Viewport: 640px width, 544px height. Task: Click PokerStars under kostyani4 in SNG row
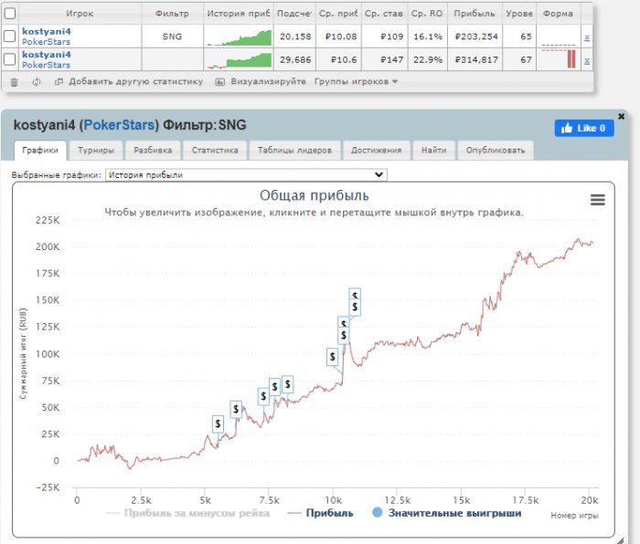[x=46, y=42]
